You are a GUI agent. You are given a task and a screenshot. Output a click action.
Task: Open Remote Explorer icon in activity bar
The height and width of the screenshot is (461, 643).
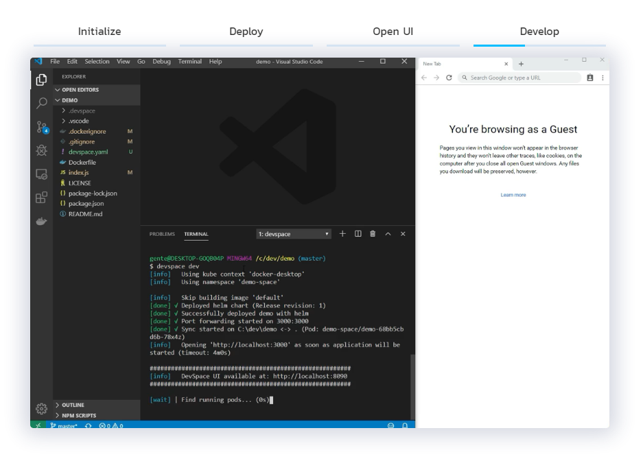point(41,174)
